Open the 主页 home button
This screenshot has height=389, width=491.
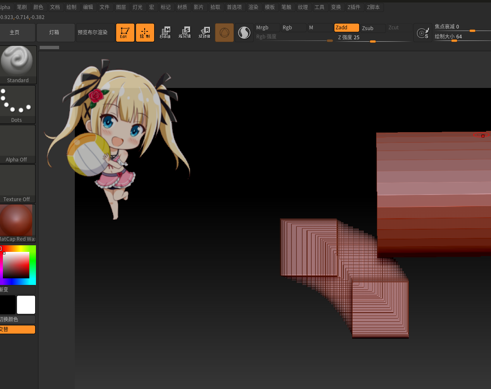tap(17, 33)
